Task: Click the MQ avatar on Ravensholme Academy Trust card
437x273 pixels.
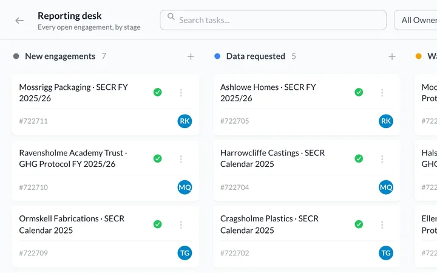Action: coord(185,187)
